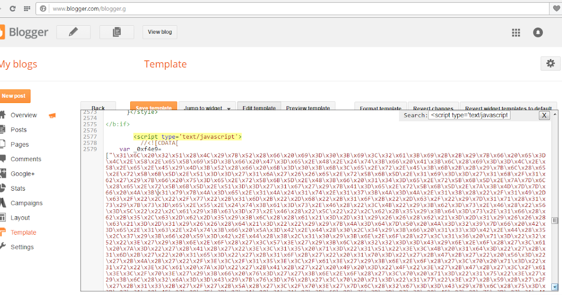Click the view posts list icon beside pencil
This screenshot has width=562, height=295.
[x=117, y=32]
